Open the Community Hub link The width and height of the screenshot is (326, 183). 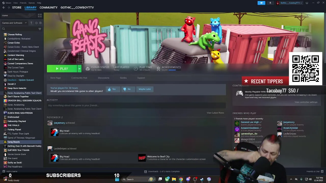(79, 78)
